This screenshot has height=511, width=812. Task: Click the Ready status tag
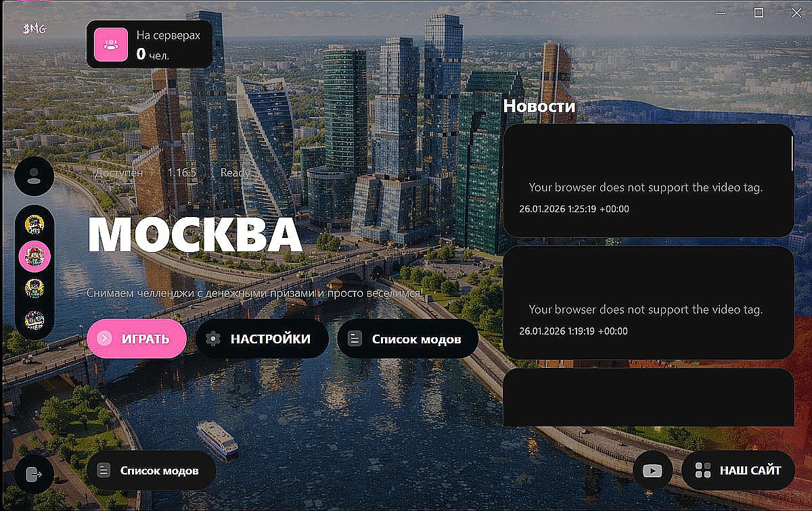(235, 172)
